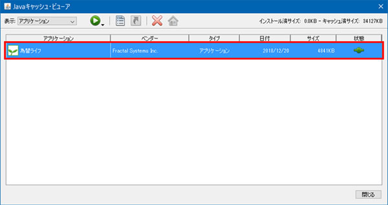Close the Javaキャッシュ・ビューア window
The height and width of the screenshot is (205, 388).
[381, 7]
